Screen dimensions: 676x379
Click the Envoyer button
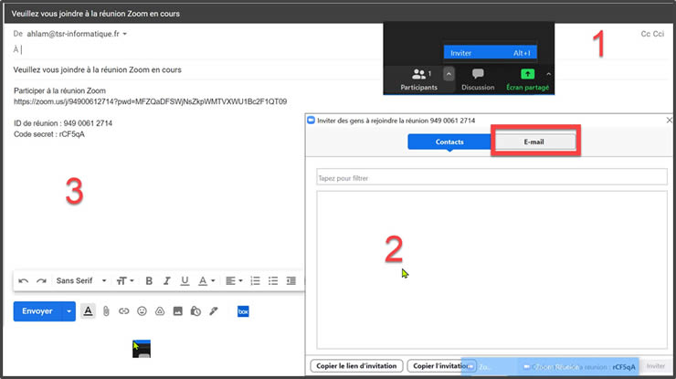click(x=37, y=311)
